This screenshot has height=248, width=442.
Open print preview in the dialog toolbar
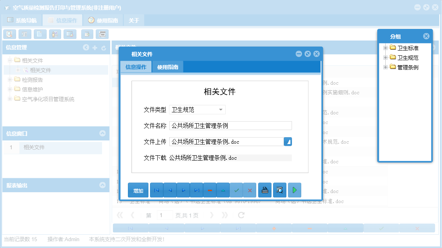coord(280,190)
